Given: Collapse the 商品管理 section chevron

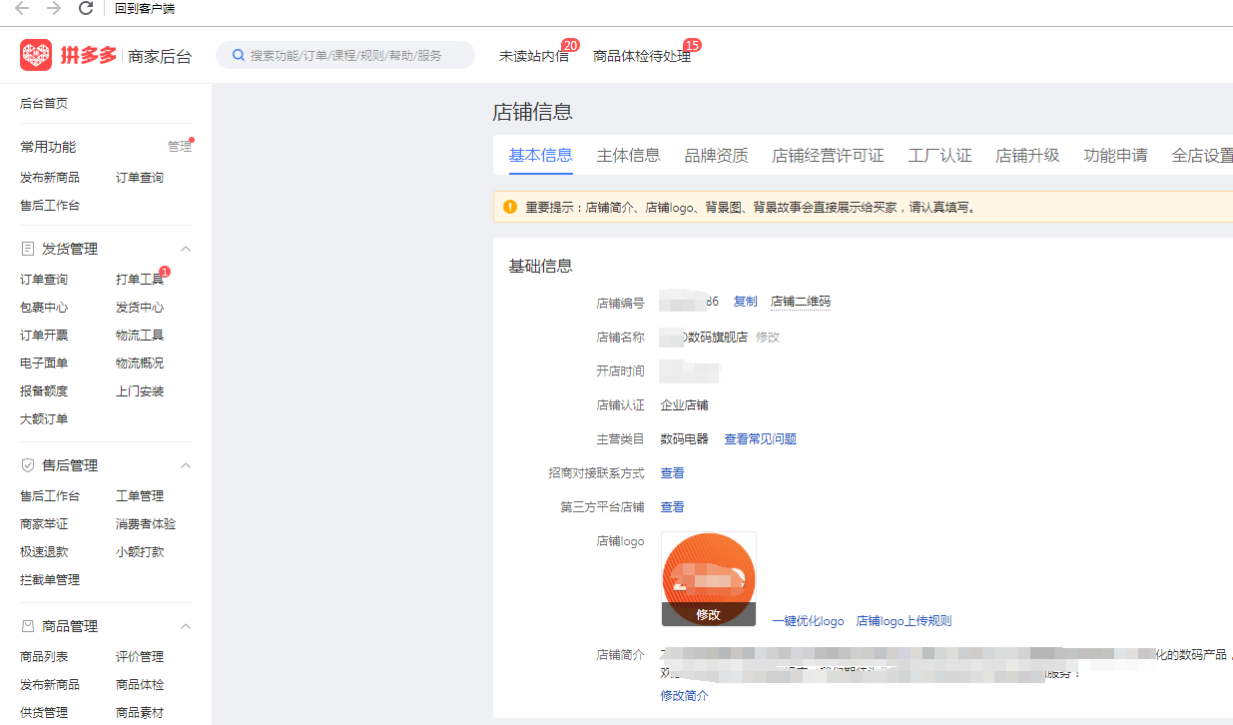Looking at the screenshot, I should 186,627.
